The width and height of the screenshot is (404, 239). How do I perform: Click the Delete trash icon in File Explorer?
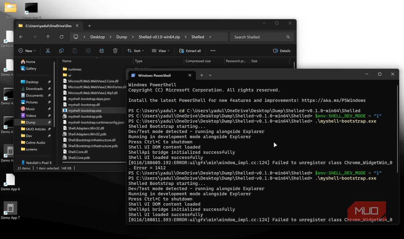pyautogui.click(x=115, y=51)
